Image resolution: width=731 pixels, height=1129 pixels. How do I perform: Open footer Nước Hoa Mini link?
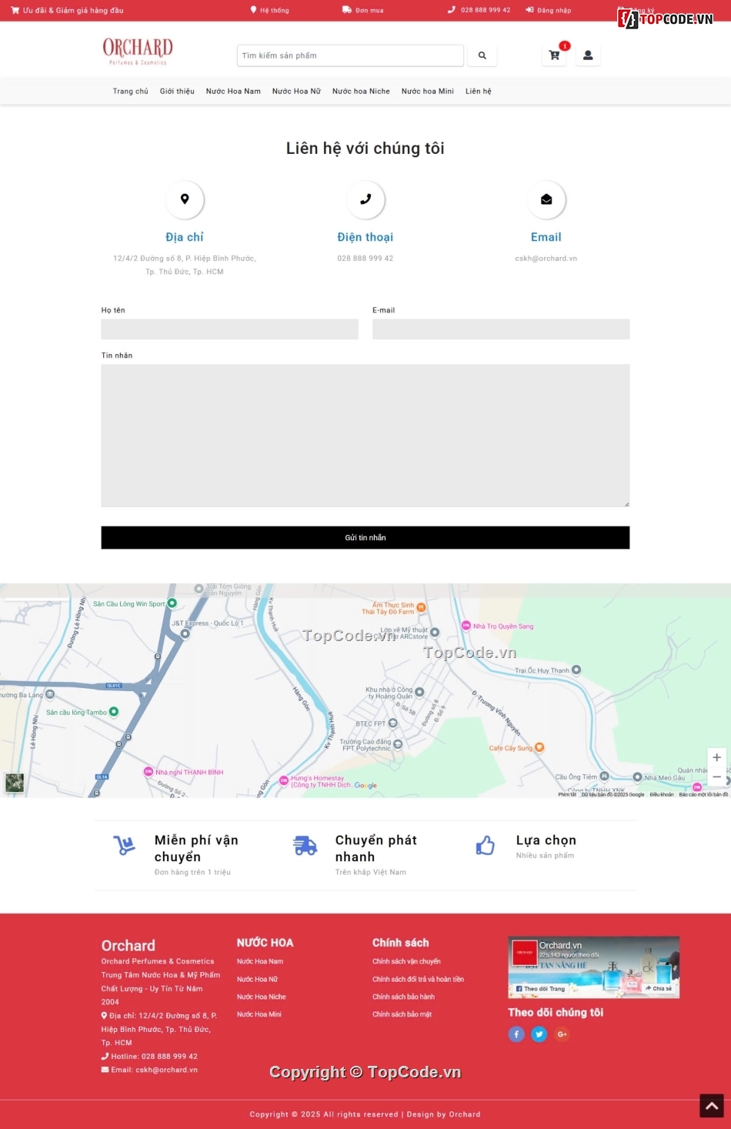coord(259,1014)
